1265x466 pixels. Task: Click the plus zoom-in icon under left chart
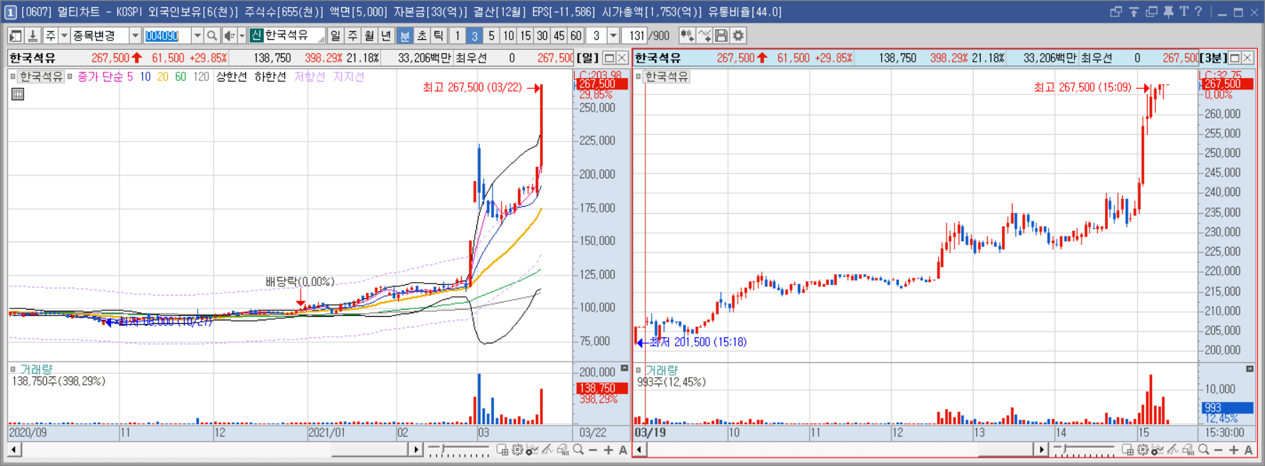(608, 450)
